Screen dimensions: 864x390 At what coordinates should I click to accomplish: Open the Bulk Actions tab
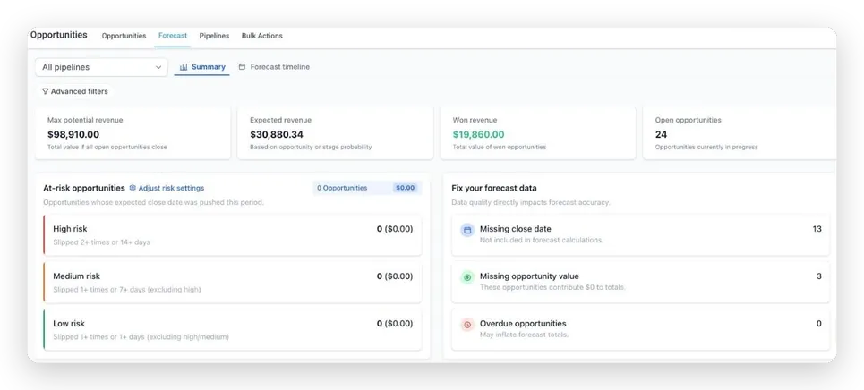[261, 36]
